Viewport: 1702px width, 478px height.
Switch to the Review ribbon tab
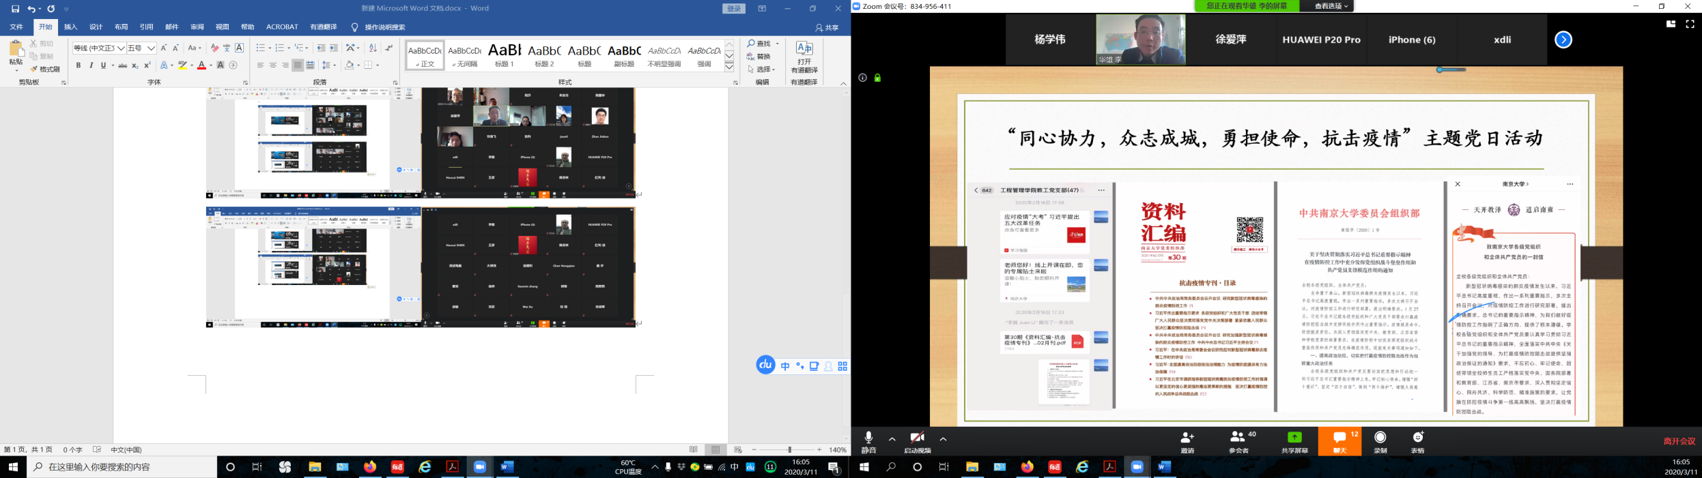tap(197, 27)
